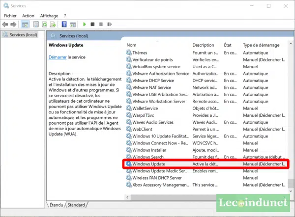Select Windows Update Medic Ser... row
The width and height of the screenshot is (295, 217).
click(x=160, y=171)
